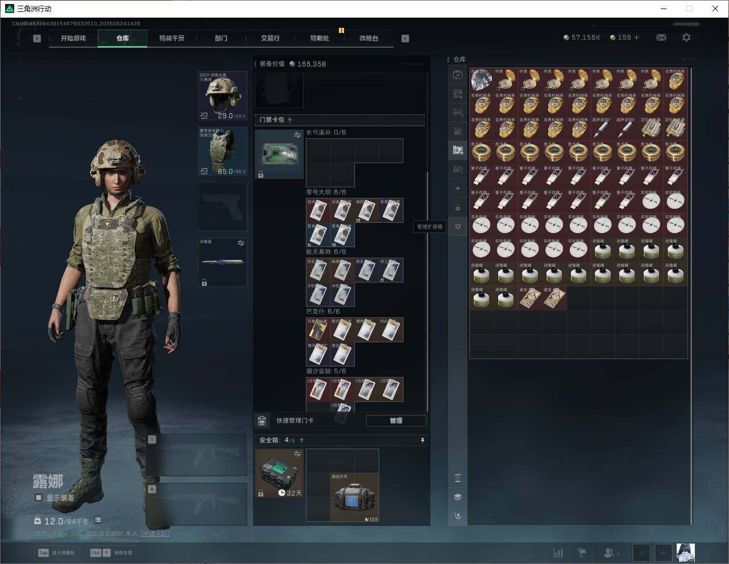729x564 pixels.
Task: Open the friends icon in the bottom bar
Action: click(x=611, y=552)
